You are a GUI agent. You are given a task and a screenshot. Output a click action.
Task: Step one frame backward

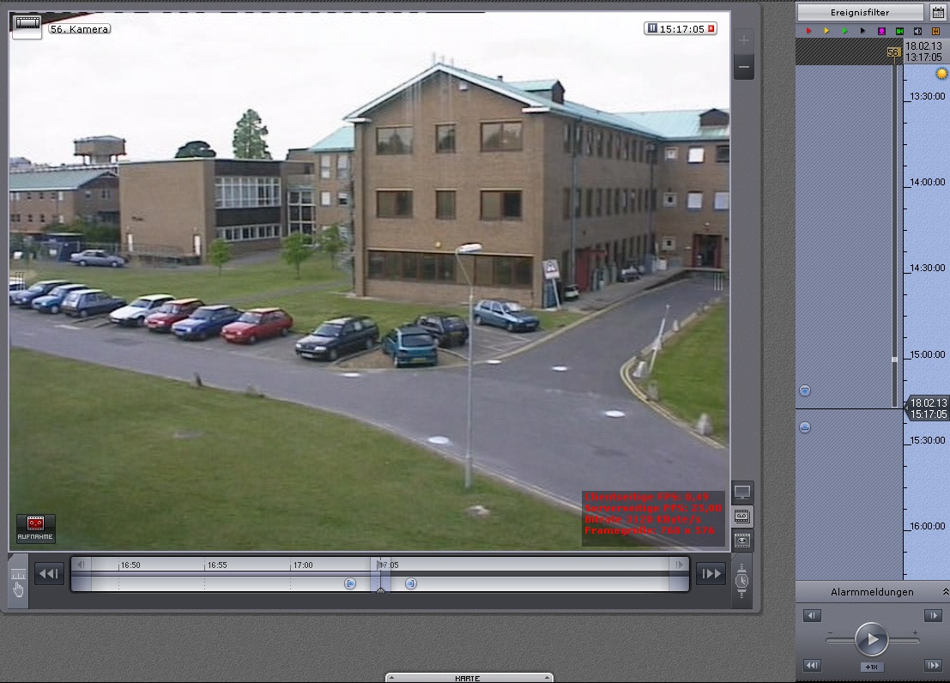pos(812,615)
